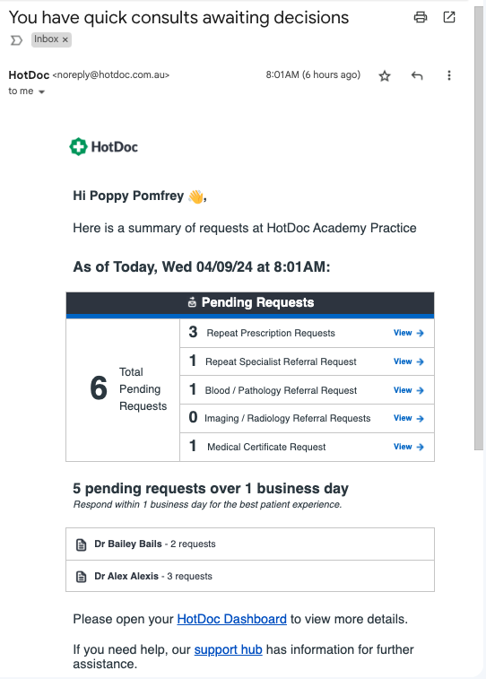This screenshot has height=679, width=486.
Task: Click the document icon beside Dr Bailey Bails
Action: tap(81, 544)
